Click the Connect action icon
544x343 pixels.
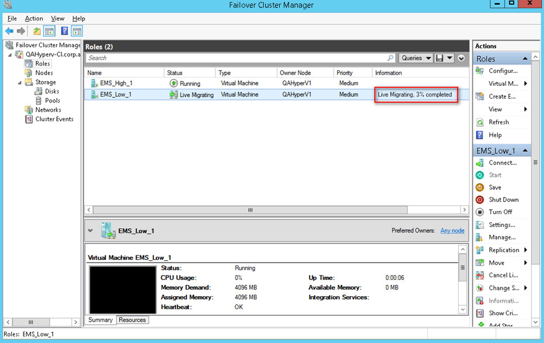480,163
